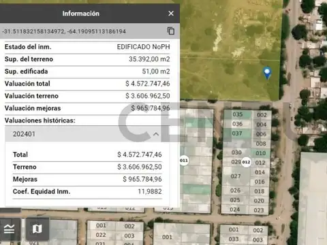
Task: Click parcel 018 on the map
Action: (260, 191)
